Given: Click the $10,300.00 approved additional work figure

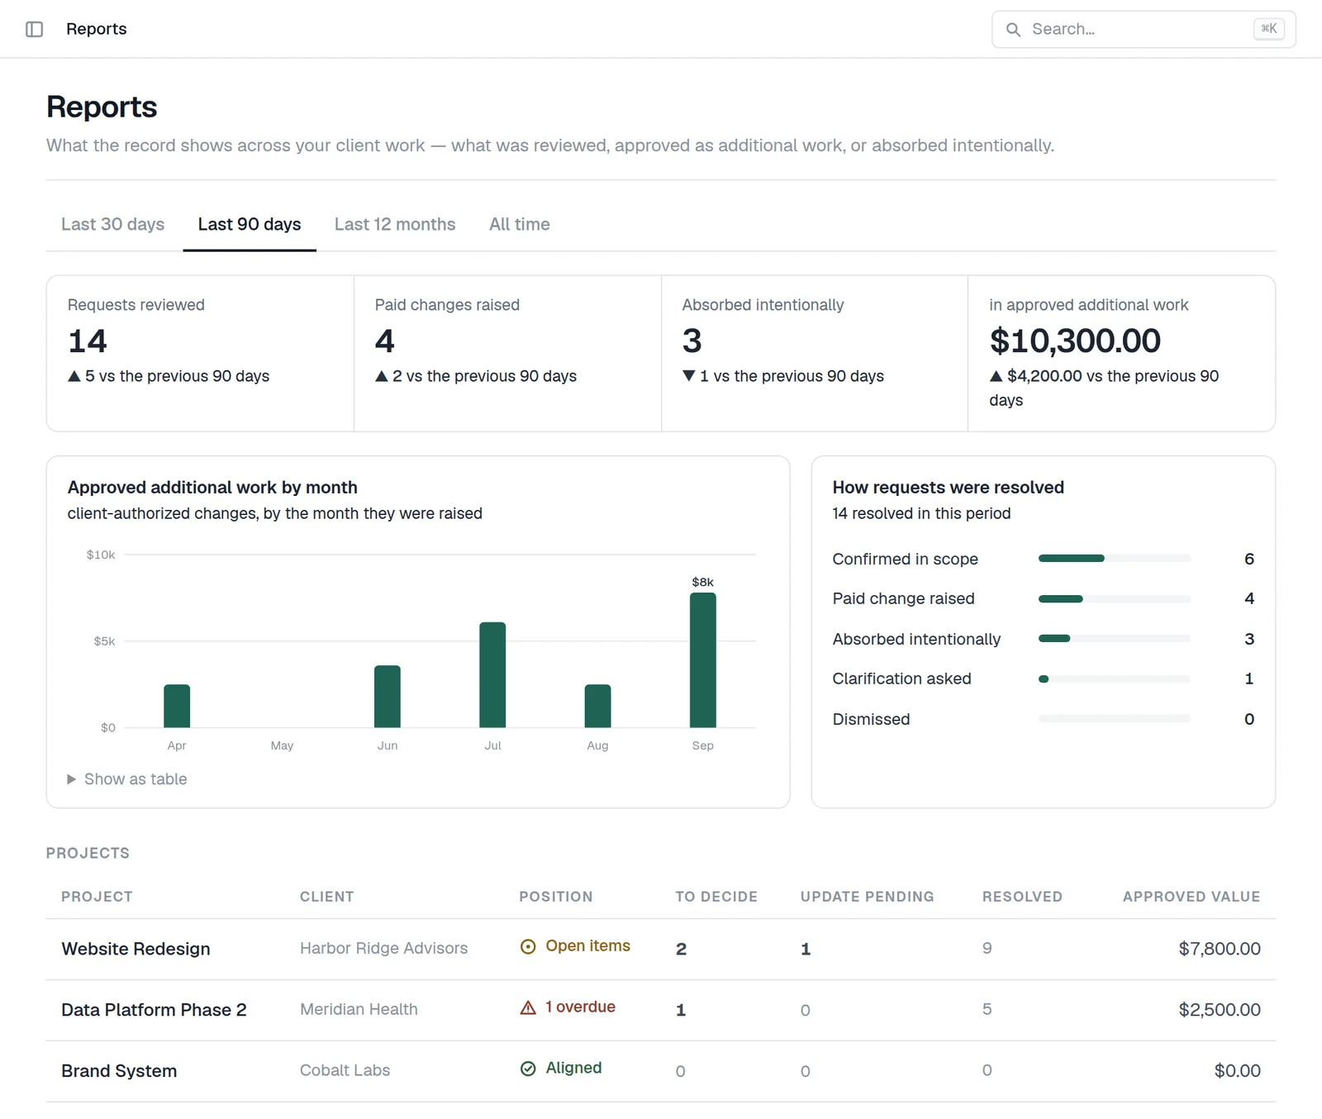Looking at the screenshot, I should (1075, 340).
